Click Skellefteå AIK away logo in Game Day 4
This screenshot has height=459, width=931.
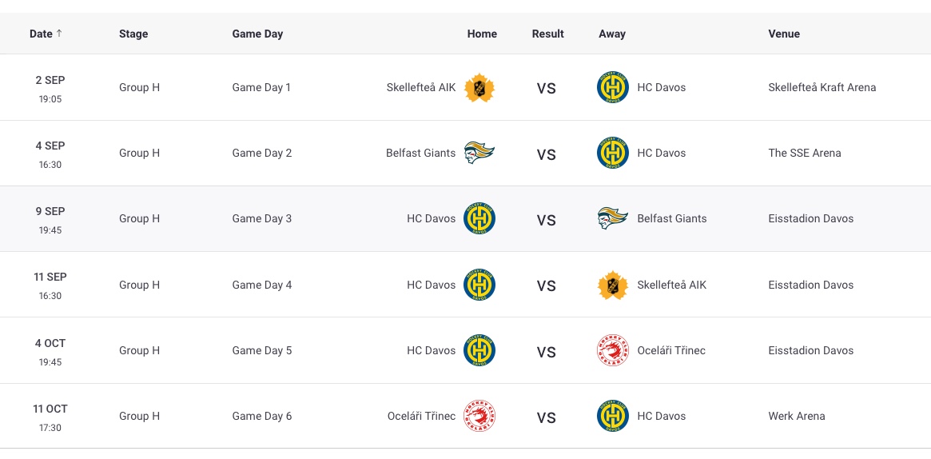tap(613, 285)
